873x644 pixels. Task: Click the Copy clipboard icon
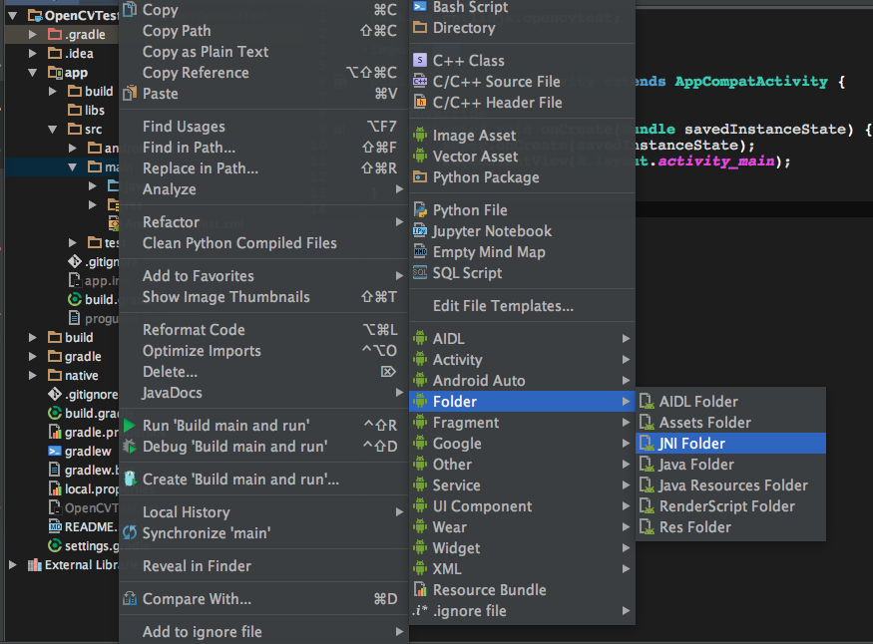[130, 9]
